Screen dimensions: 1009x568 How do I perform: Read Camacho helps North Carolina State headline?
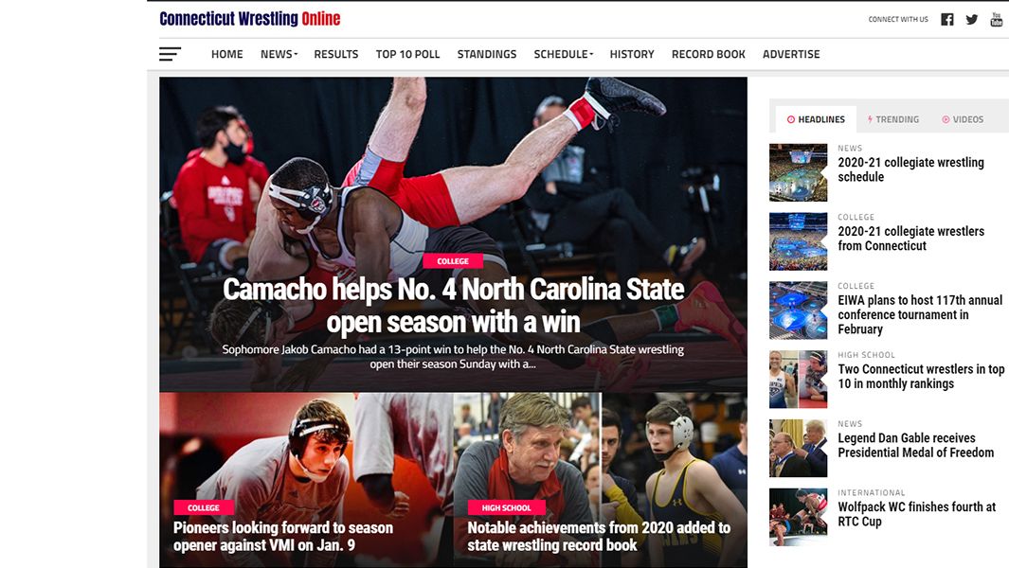point(453,306)
